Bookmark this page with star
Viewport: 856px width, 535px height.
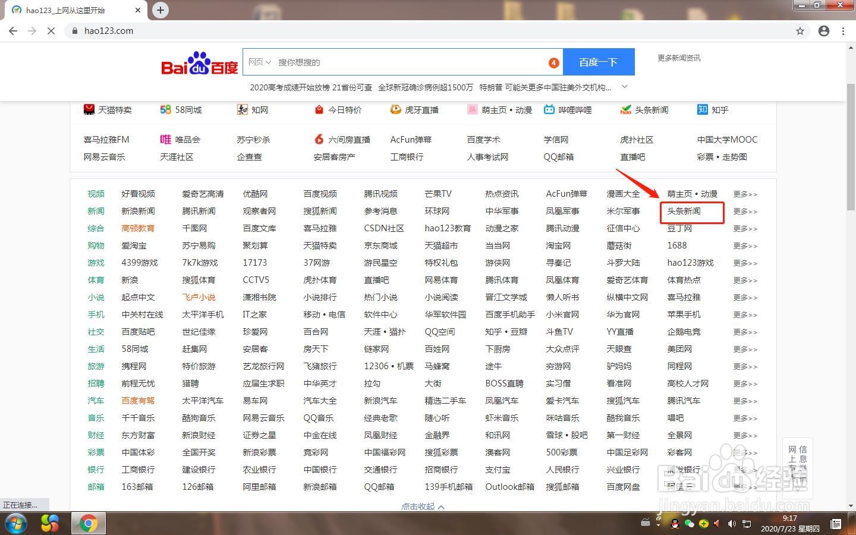click(800, 31)
